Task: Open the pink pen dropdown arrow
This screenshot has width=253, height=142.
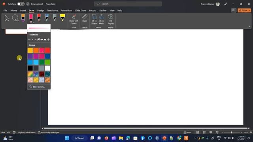Action: 34,22
